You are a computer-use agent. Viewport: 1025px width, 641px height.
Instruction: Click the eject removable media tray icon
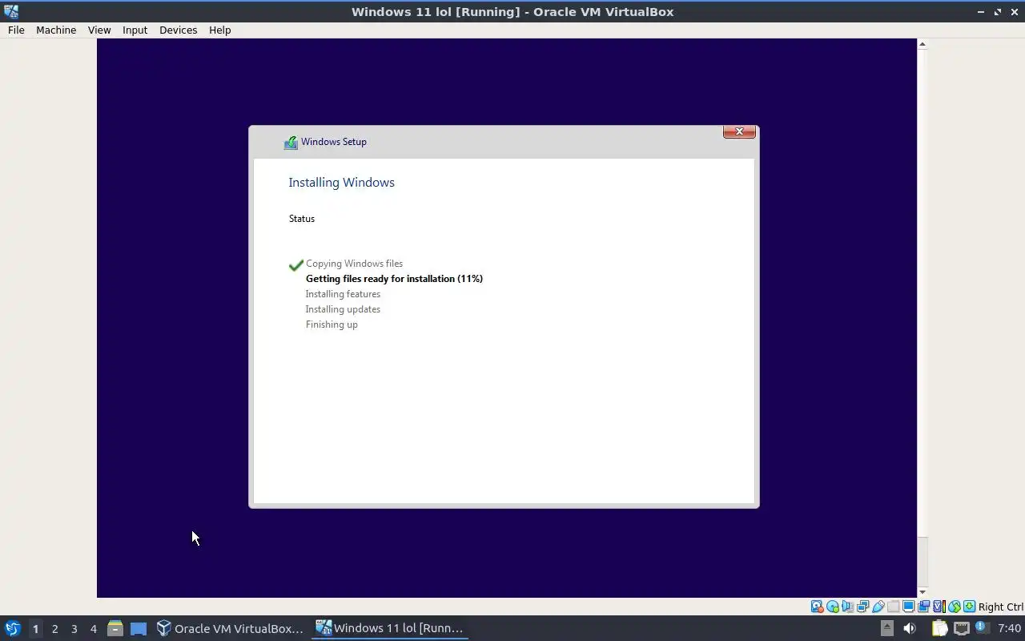[887, 628]
